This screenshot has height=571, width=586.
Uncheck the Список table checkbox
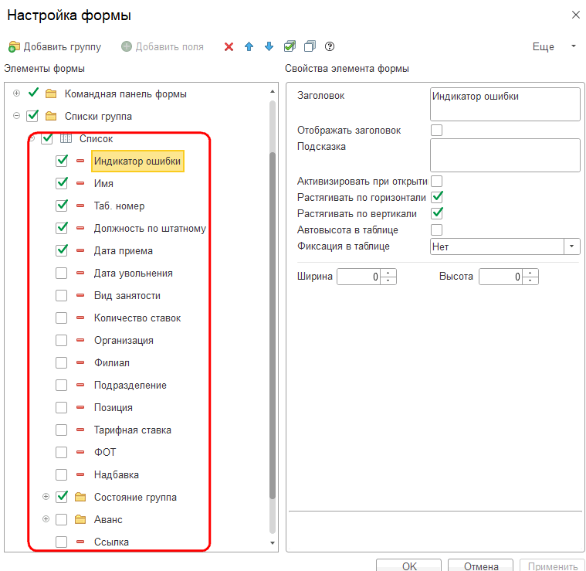47,138
